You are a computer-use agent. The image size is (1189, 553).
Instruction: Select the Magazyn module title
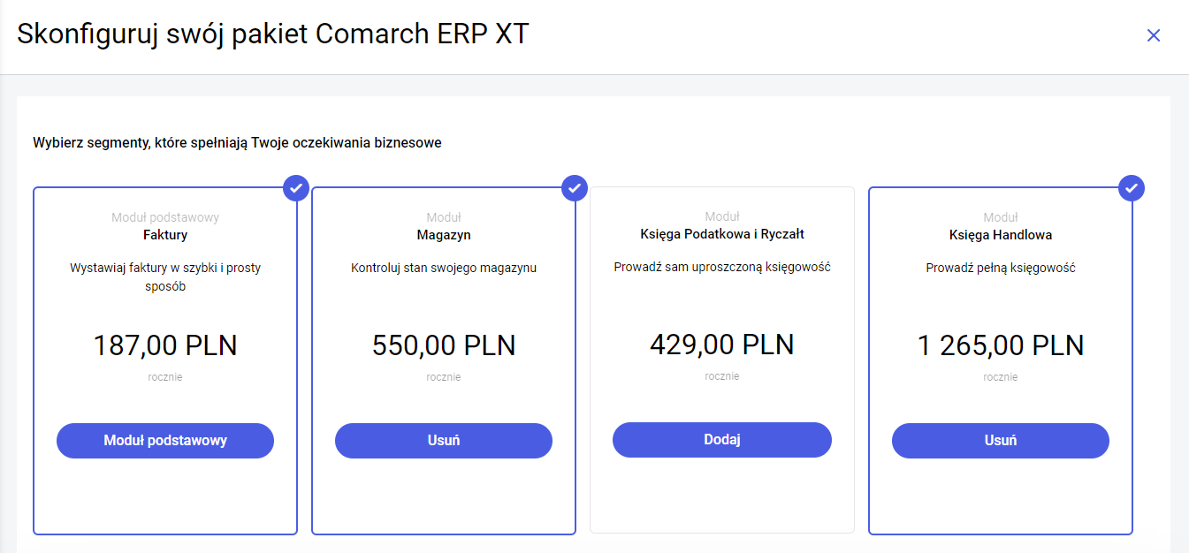click(443, 235)
